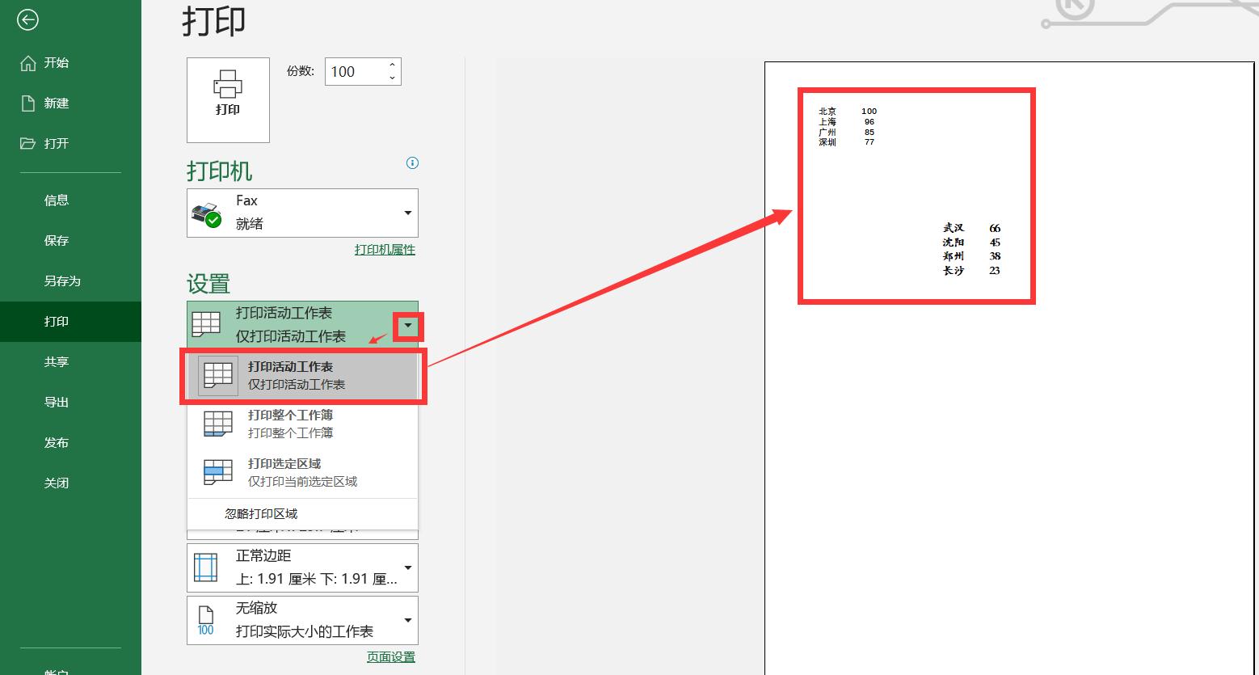Click the 无缩放 scaling page icon
This screenshot has width=1259, height=675.
205,618
